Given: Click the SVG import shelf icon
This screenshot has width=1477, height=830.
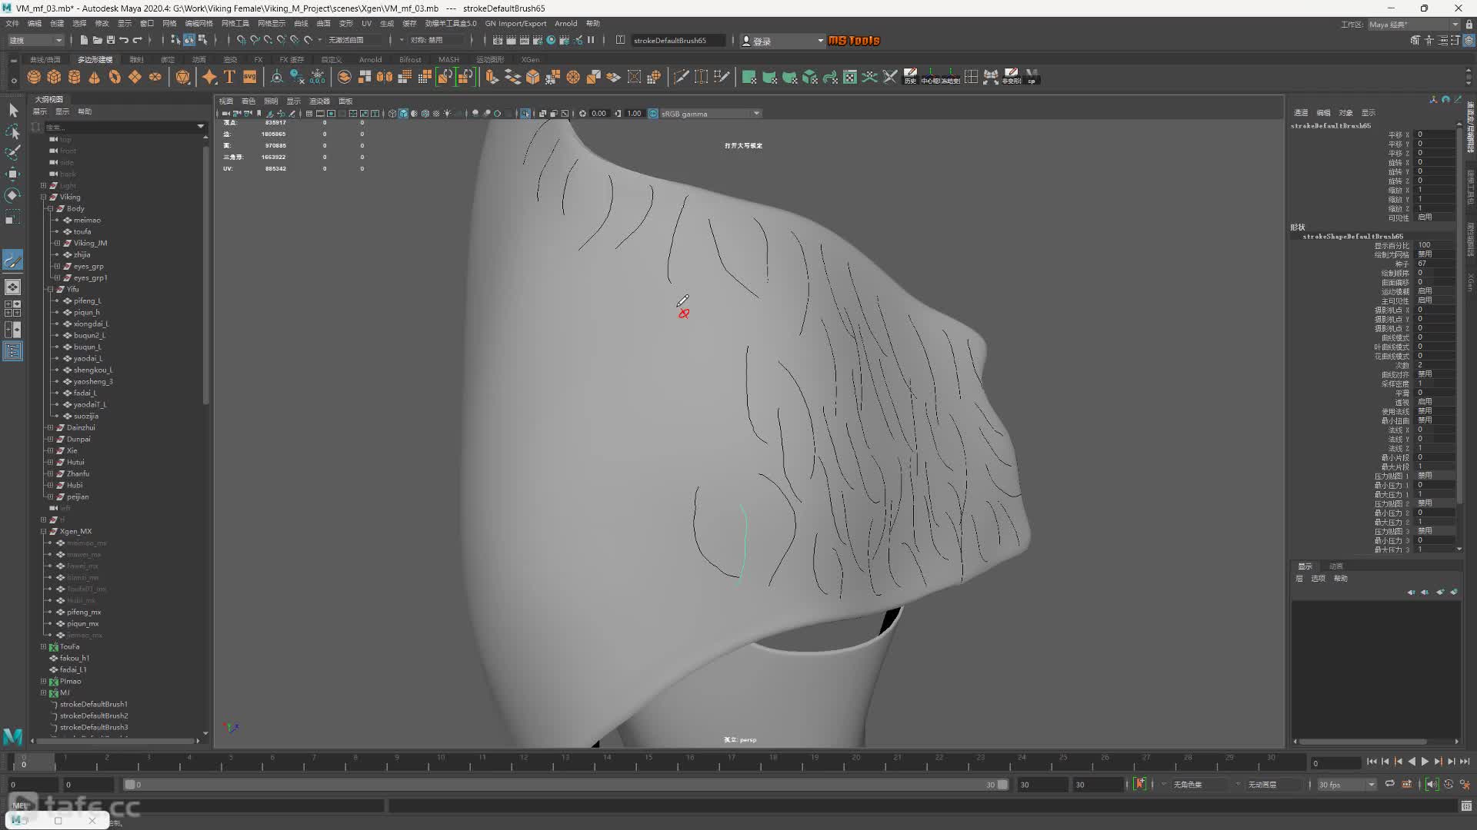Looking at the screenshot, I should click(x=249, y=77).
